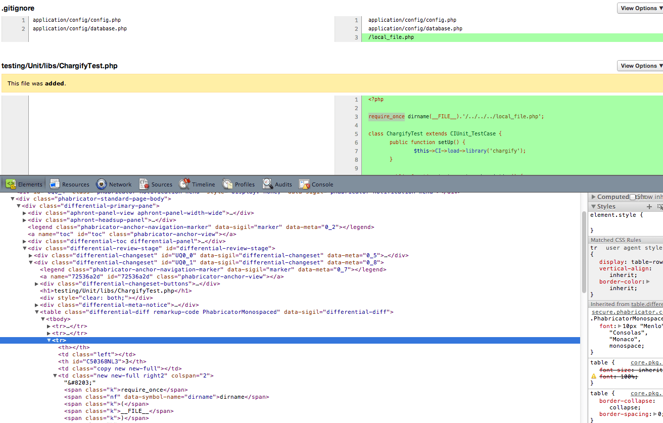Click the display: table-row declaration
This screenshot has height=423, width=663.
[630, 262]
